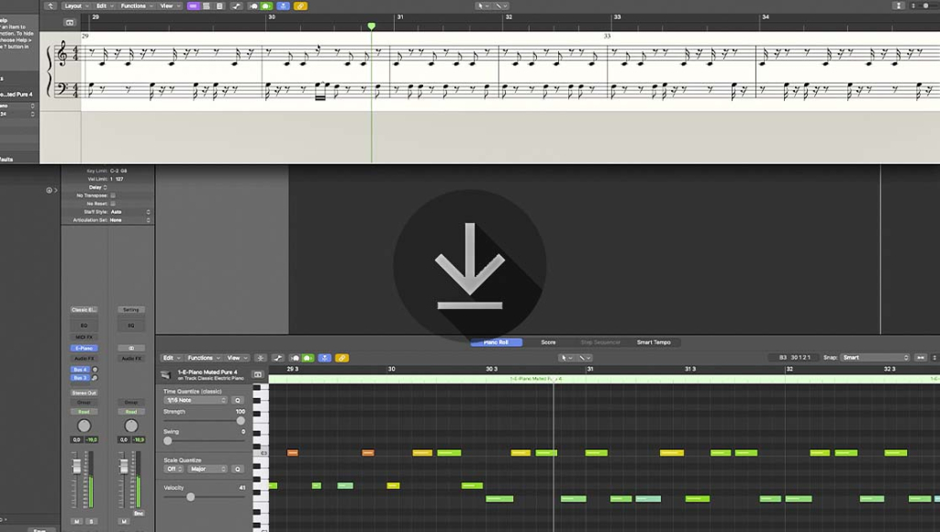Screen dimensions: 940x532
Task: Click the automation icon in the piano roll toolbar
Action: point(278,358)
